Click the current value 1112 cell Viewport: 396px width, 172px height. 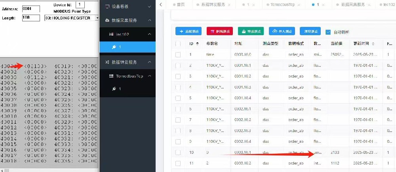point(335,163)
